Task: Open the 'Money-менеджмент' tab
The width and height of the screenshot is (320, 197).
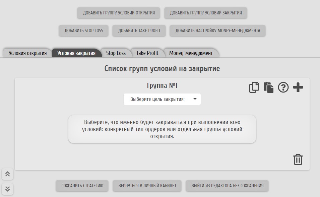Action: pyautogui.click(x=191, y=53)
